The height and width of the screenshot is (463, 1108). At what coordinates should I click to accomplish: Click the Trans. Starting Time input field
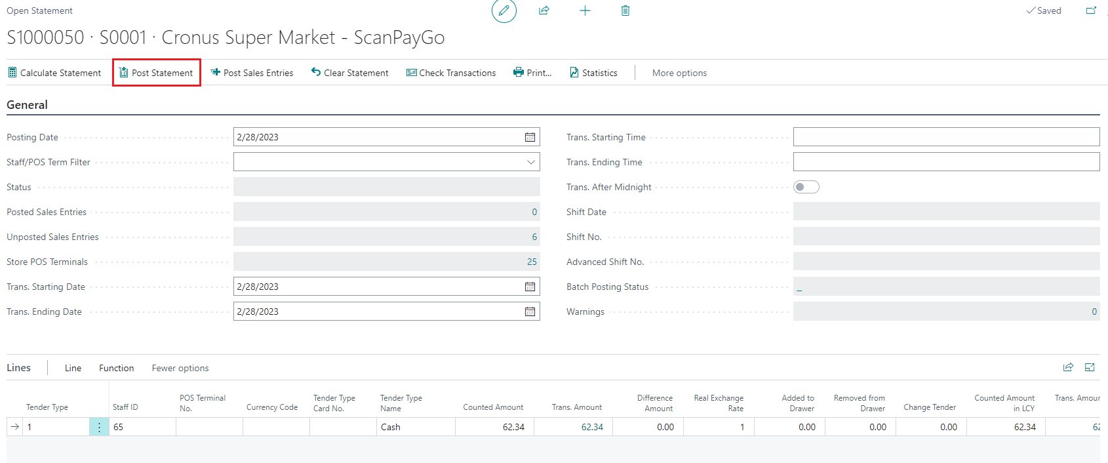click(945, 137)
